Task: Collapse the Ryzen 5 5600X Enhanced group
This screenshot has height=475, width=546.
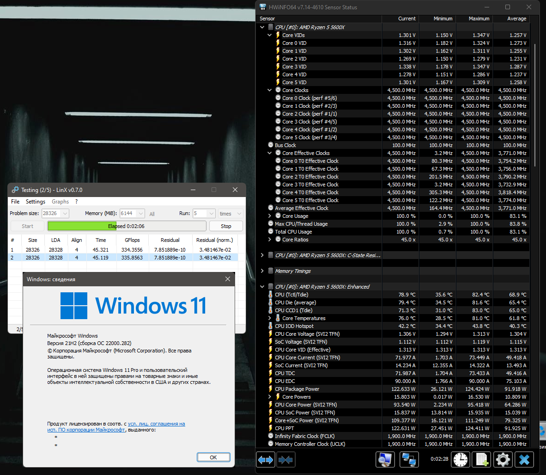Action: click(x=262, y=287)
